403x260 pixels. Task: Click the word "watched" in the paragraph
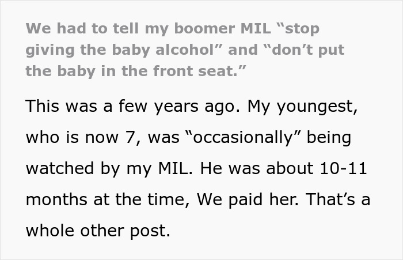point(60,168)
